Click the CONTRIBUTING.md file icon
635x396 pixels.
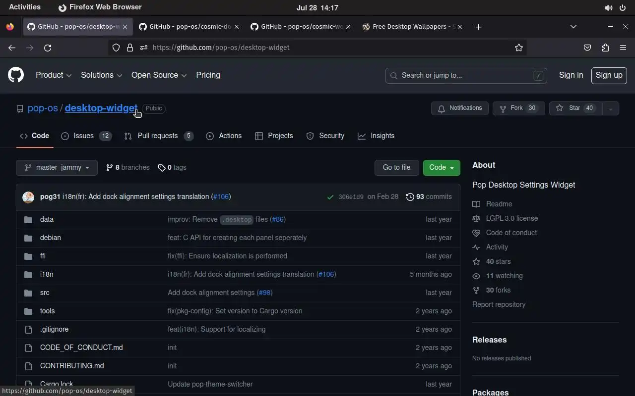pyautogui.click(x=28, y=366)
